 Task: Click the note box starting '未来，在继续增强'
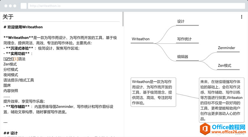pyautogui.click(x=221, y=100)
